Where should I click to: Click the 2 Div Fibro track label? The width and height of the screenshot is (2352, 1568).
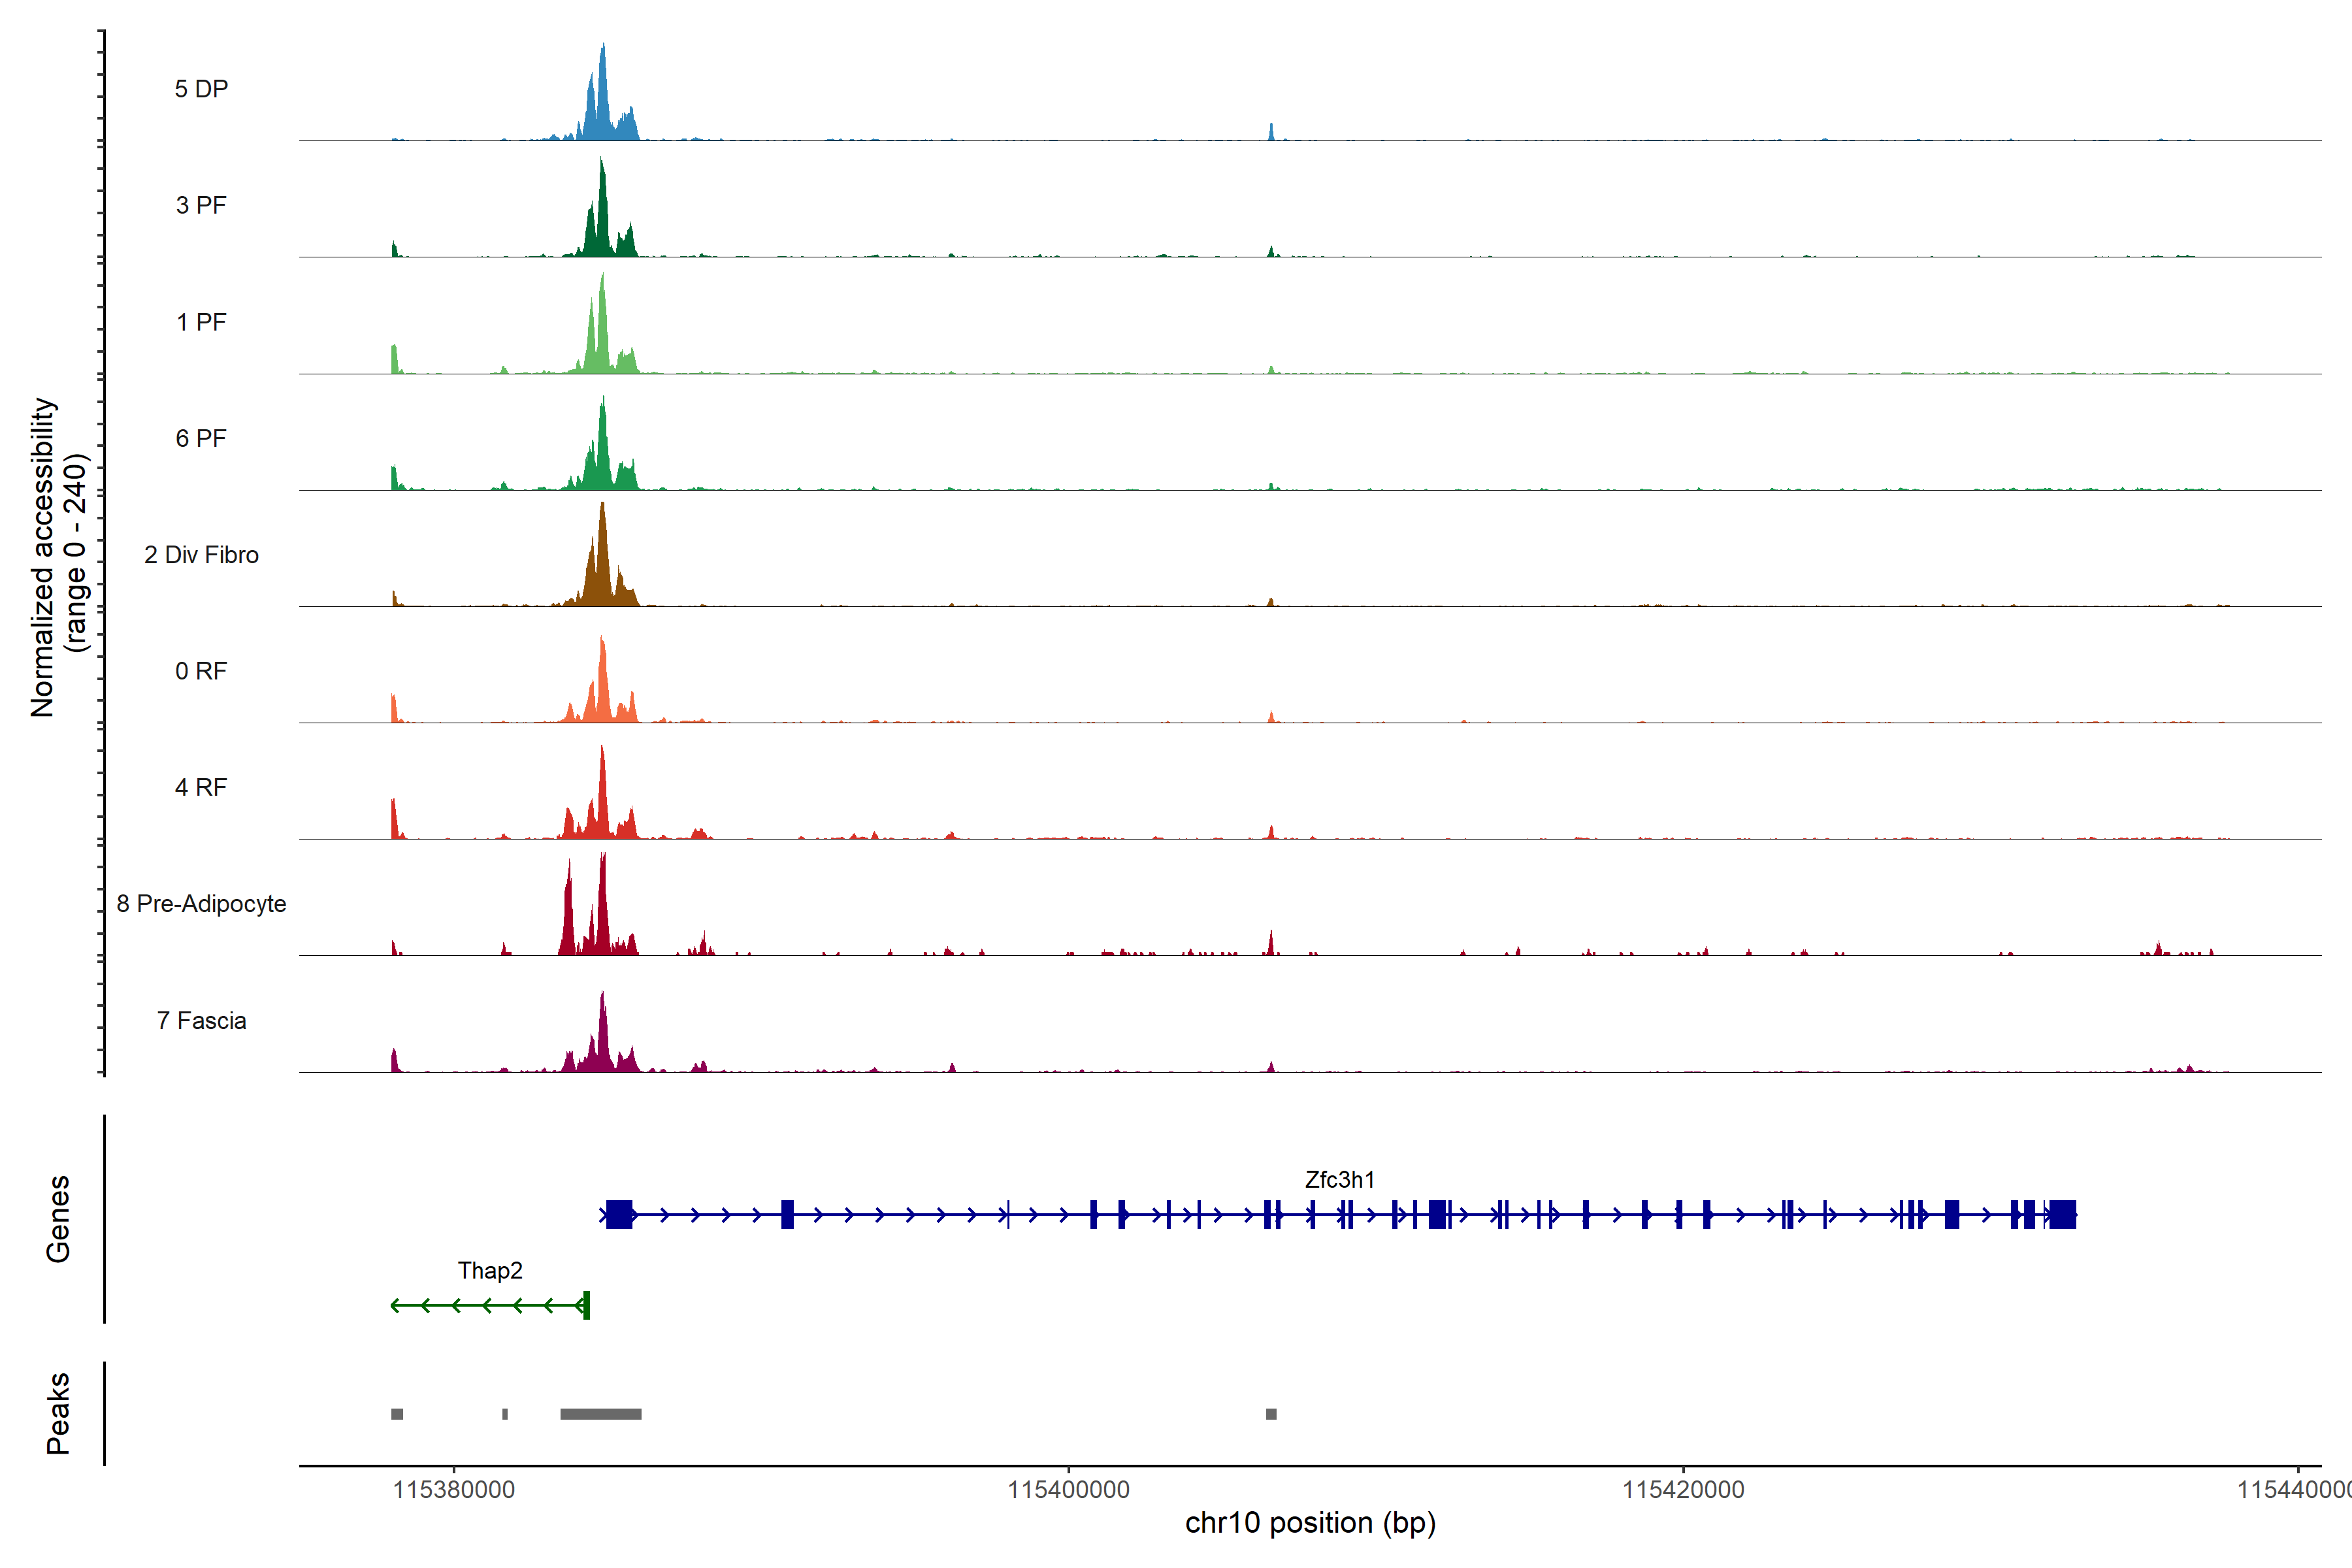coord(201,554)
